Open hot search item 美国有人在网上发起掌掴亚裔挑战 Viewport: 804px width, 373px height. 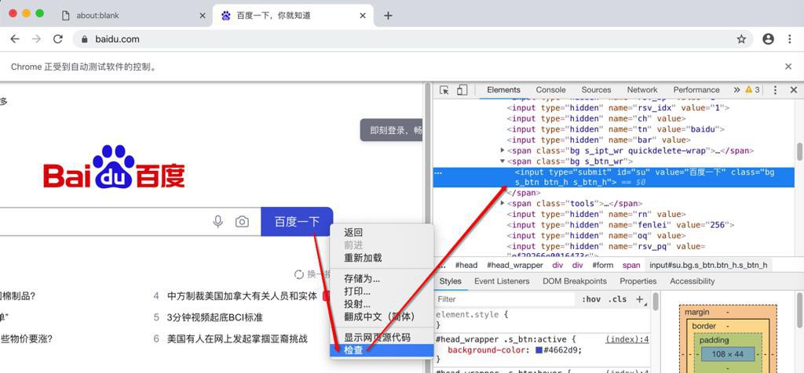[237, 339]
